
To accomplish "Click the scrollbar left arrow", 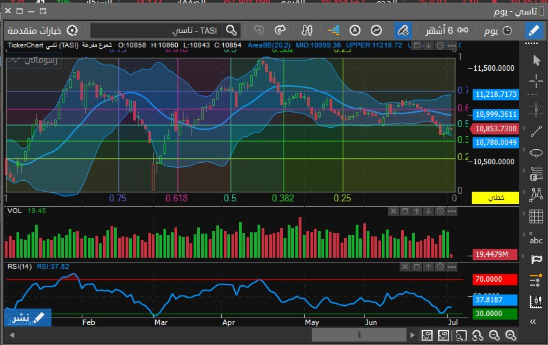I will tap(12, 335).
